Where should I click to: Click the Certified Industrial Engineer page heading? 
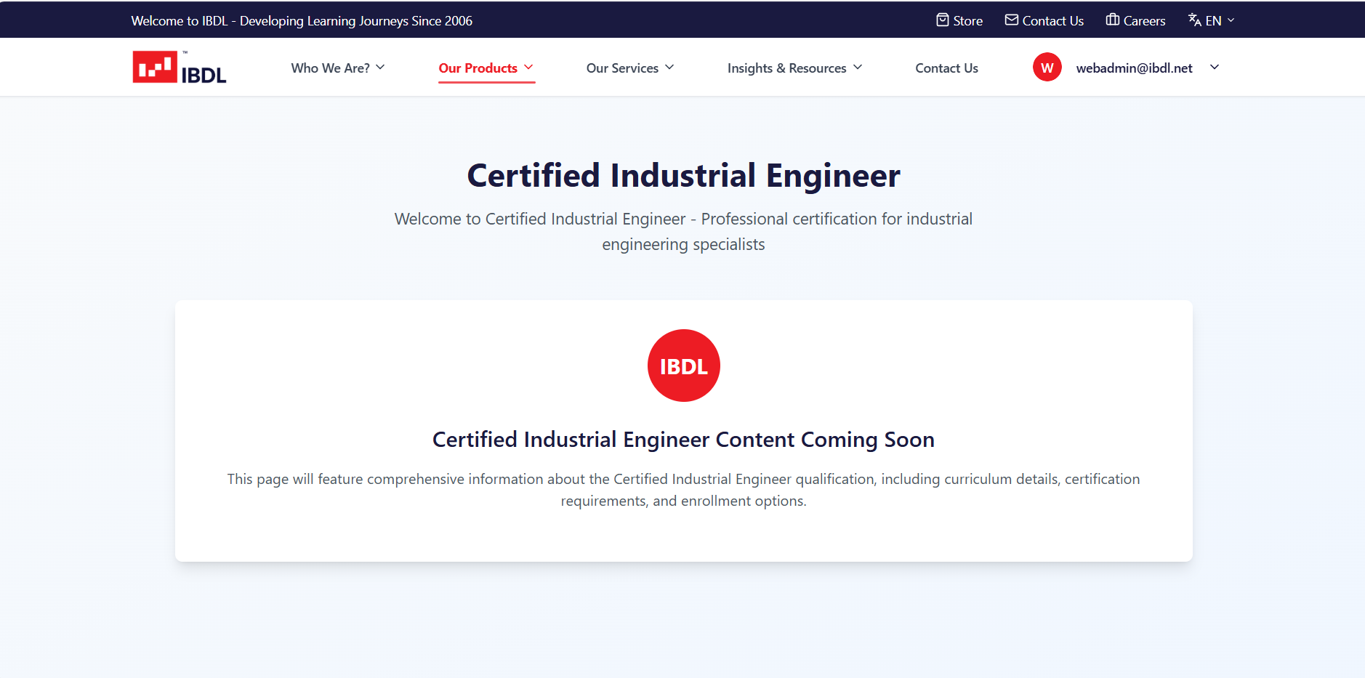(x=683, y=176)
